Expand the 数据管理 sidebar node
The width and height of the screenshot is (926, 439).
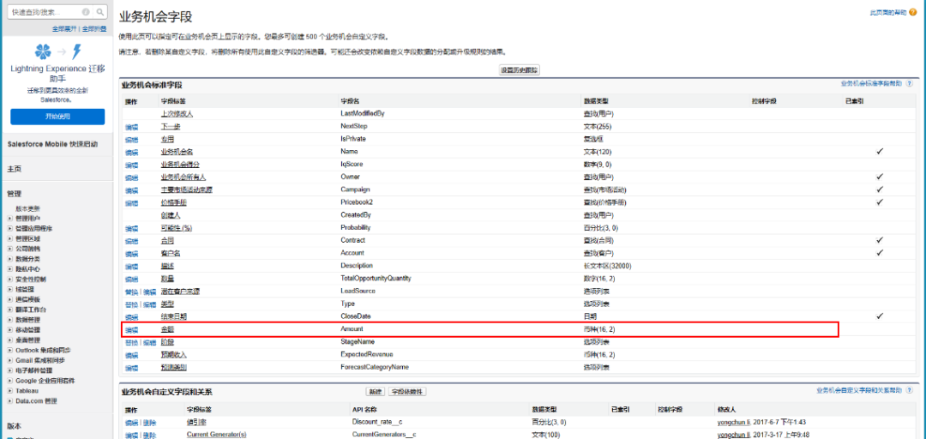(x=9, y=319)
